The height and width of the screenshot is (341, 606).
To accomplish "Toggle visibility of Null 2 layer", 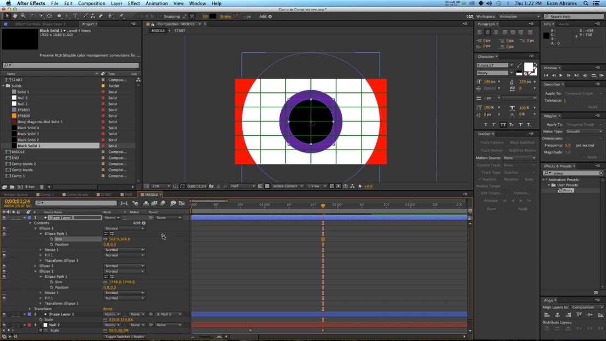I will [x=4, y=325].
